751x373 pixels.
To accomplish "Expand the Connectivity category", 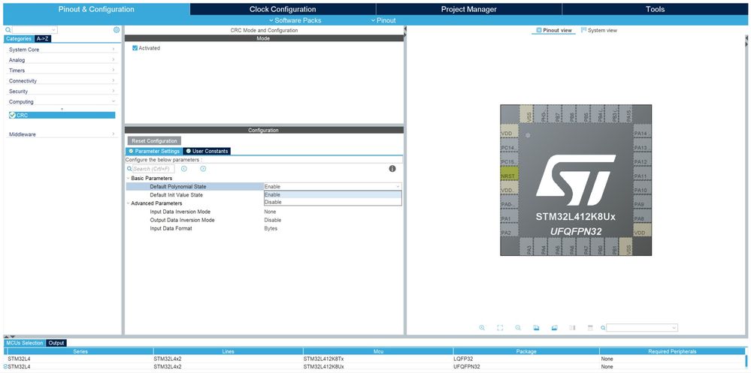I will (62, 81).
